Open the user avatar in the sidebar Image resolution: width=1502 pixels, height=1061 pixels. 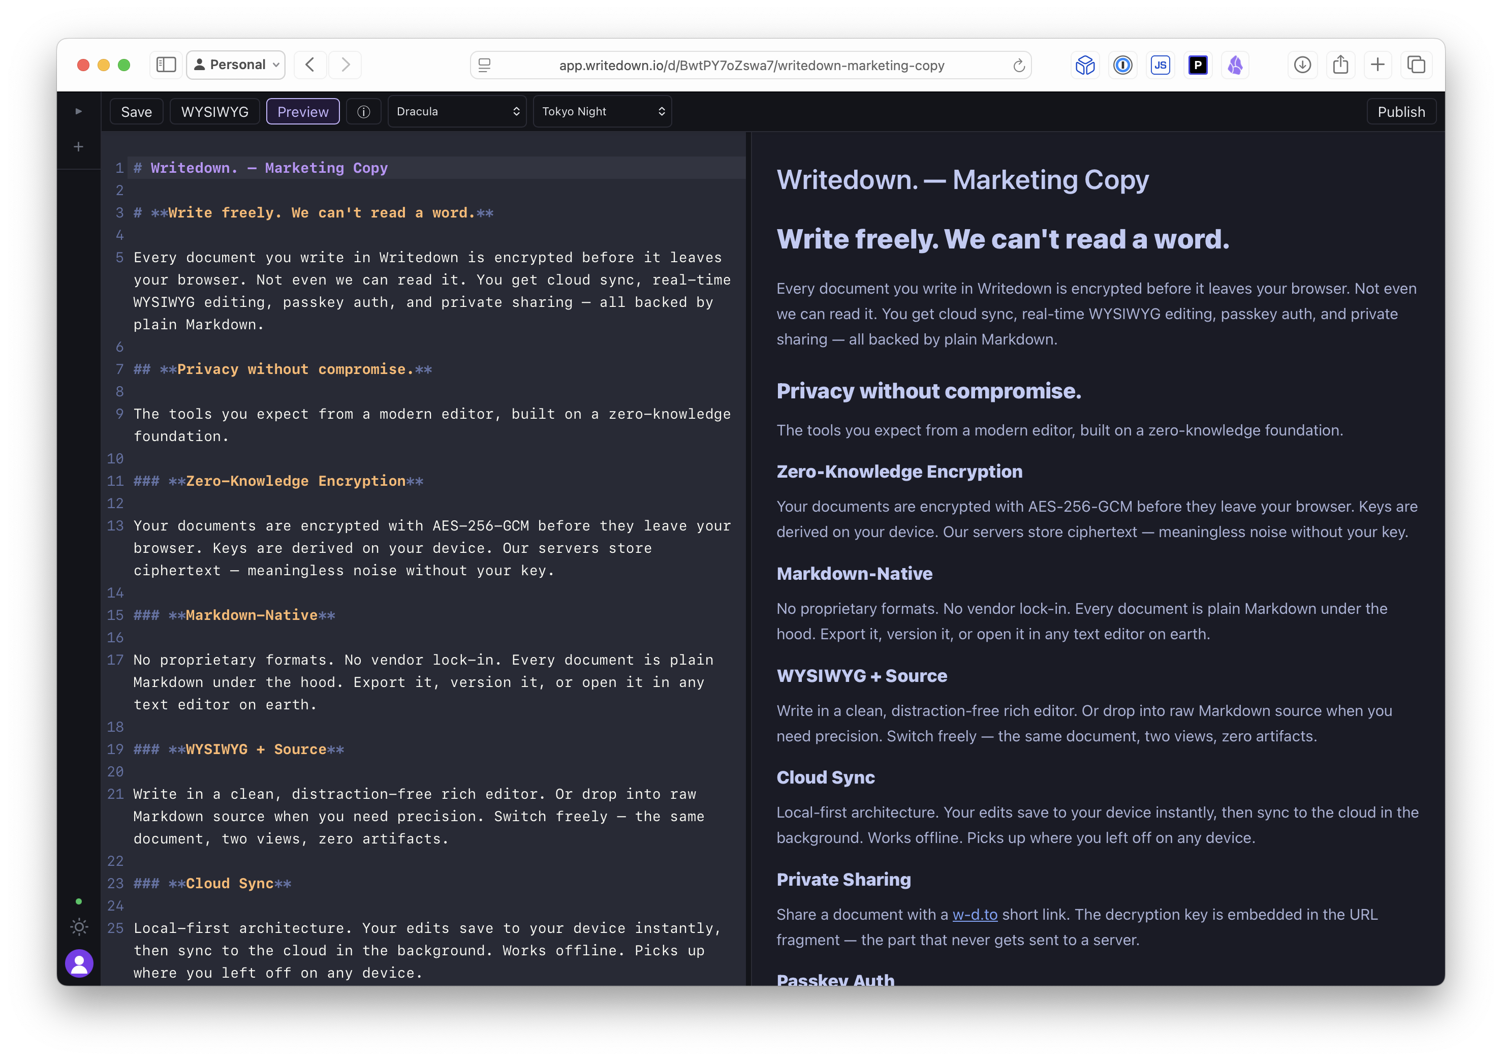pos(78,963)
